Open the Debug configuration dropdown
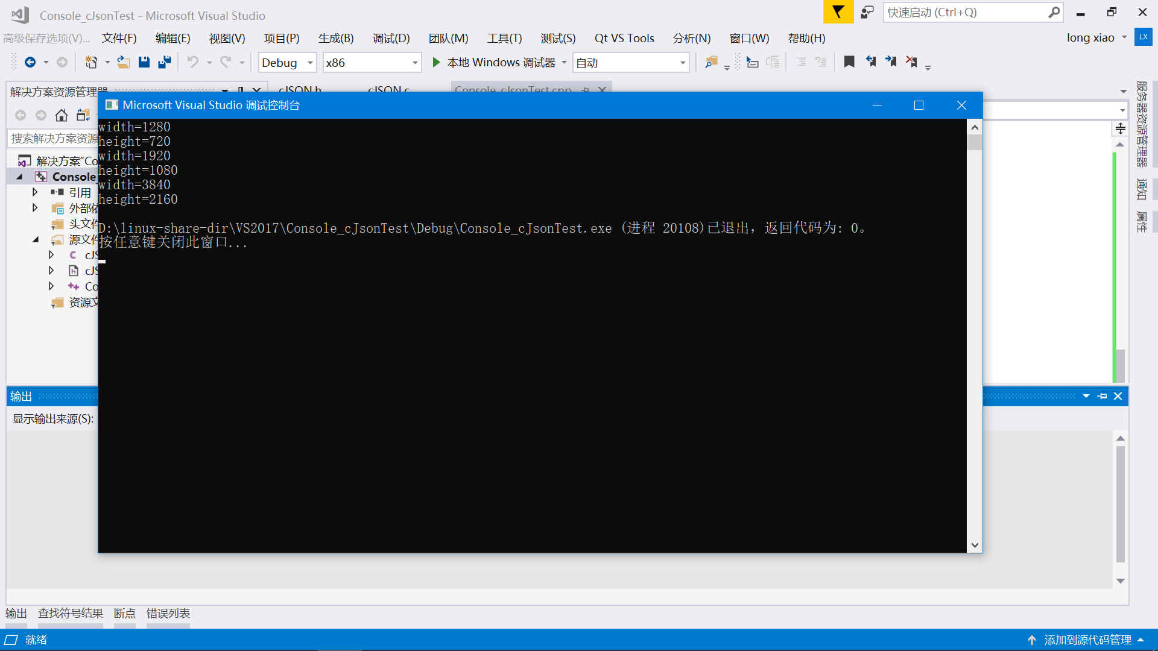Image resolution: width=1158 pixels, height=651 pixels. click(x=310, y=63)
